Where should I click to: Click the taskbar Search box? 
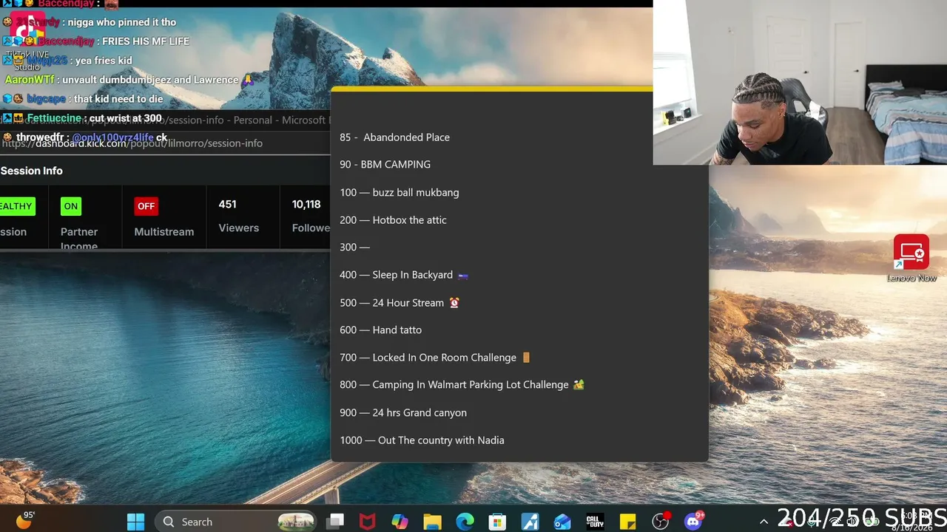(x=235, y=522)
